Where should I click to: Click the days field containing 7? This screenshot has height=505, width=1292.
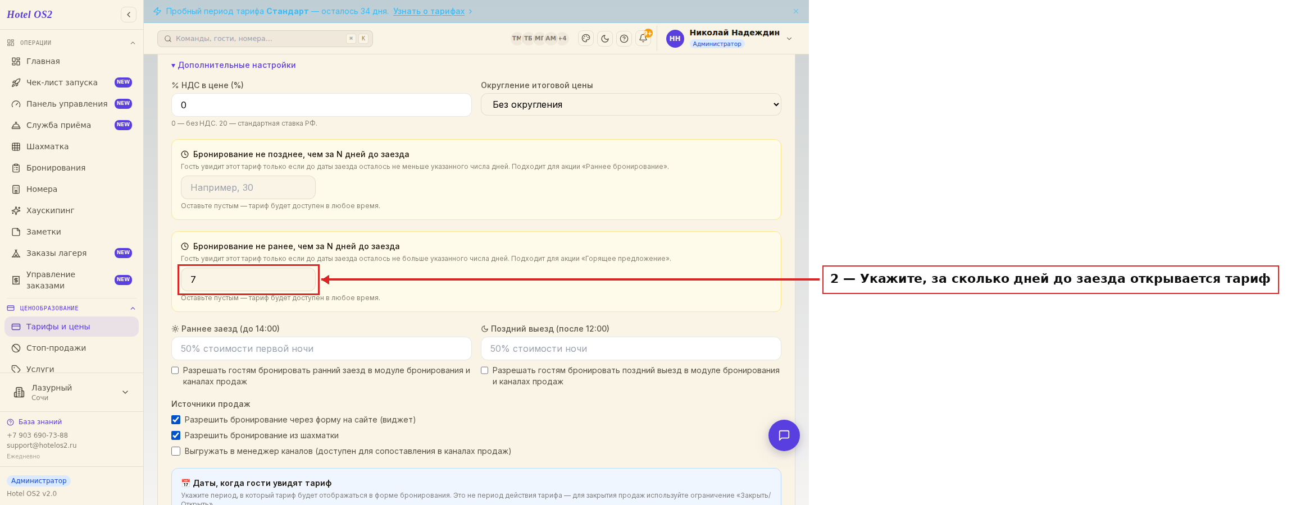click(248, 279)
